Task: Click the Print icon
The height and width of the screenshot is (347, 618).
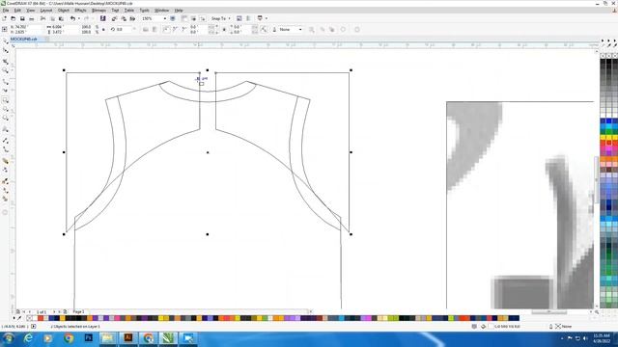Action: point(32,18)
